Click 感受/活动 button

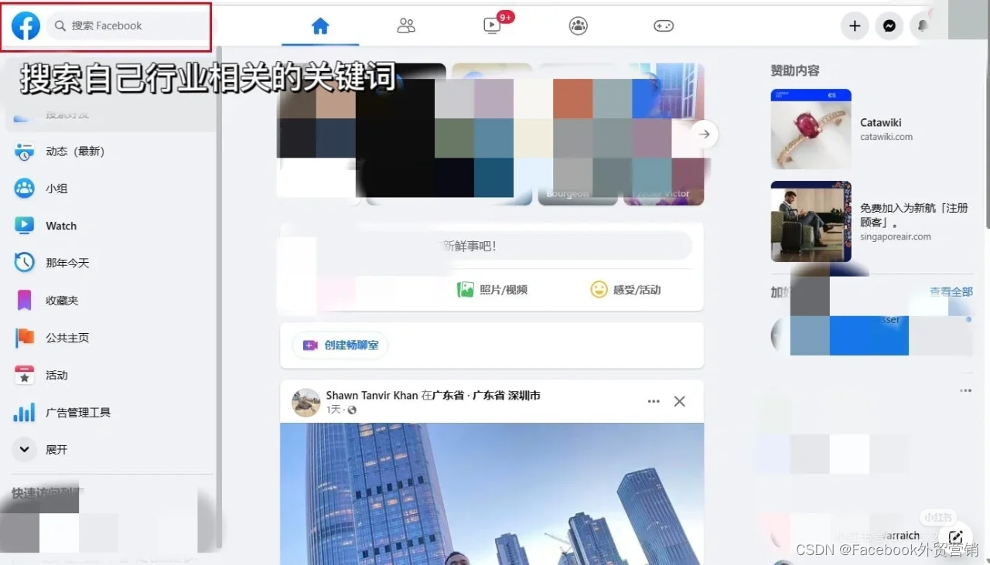click(x=626, y=290)
